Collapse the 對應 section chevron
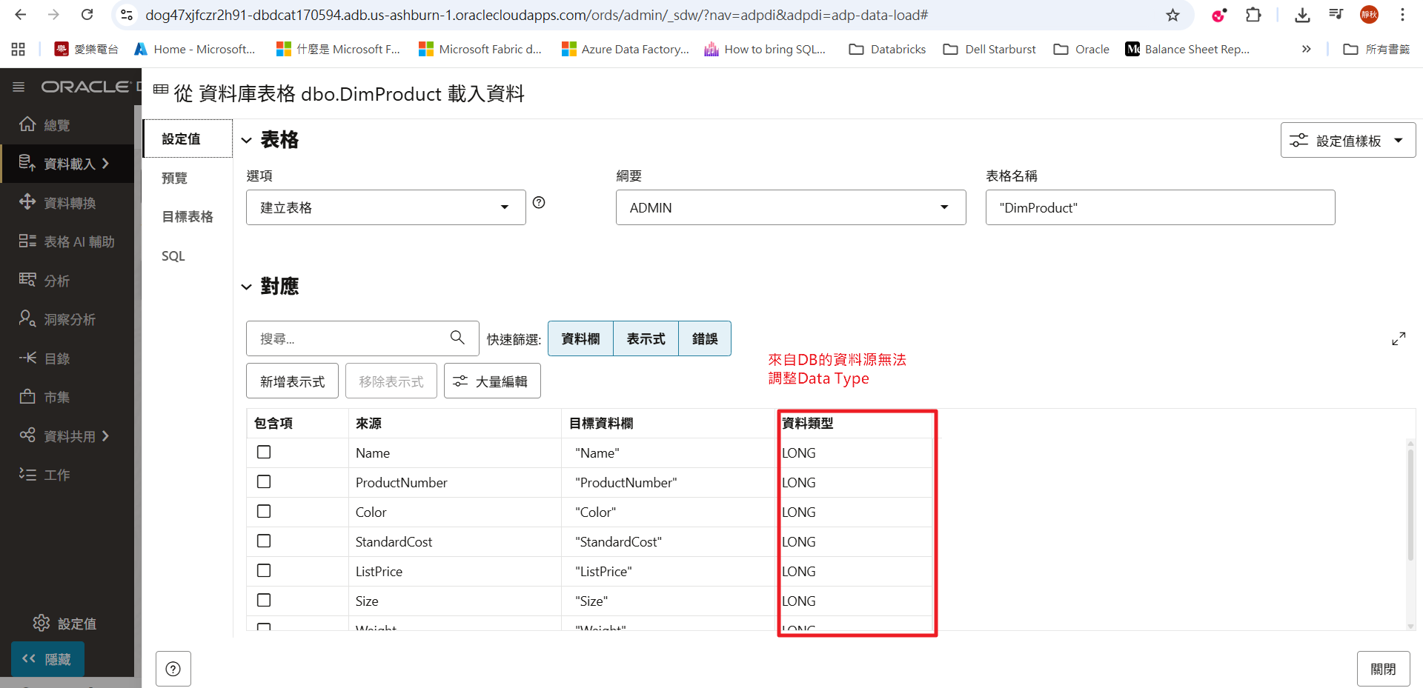1423x688 pixels. (x=247, y=287)
